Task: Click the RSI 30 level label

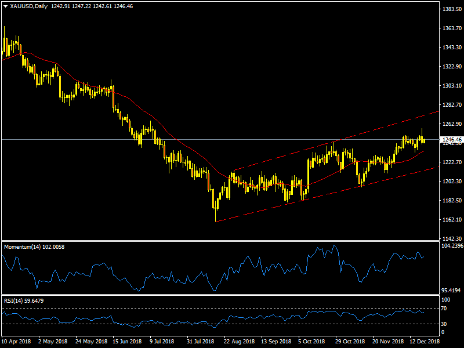Action: [445, 324]
